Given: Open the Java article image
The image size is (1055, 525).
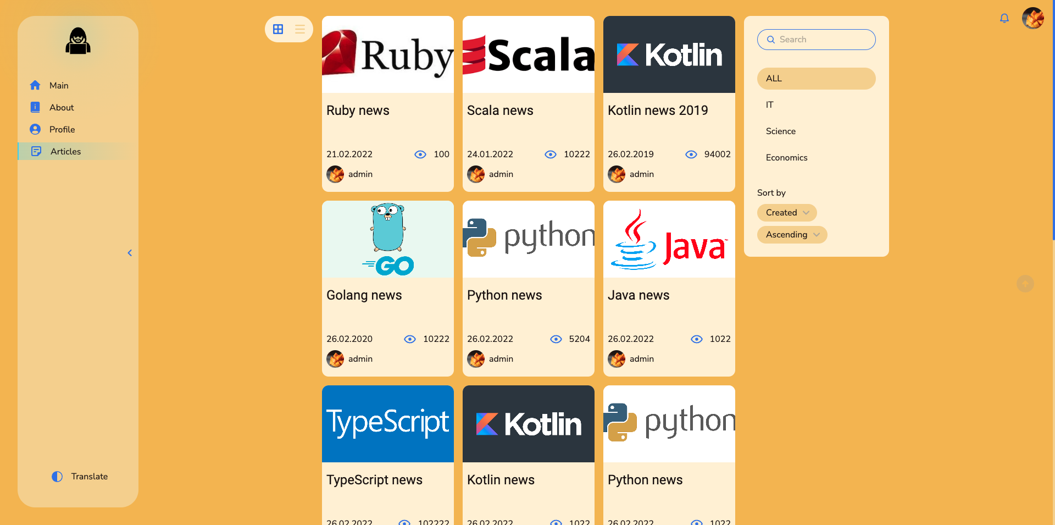Looking at the screenshot, I should pos(669,239).
